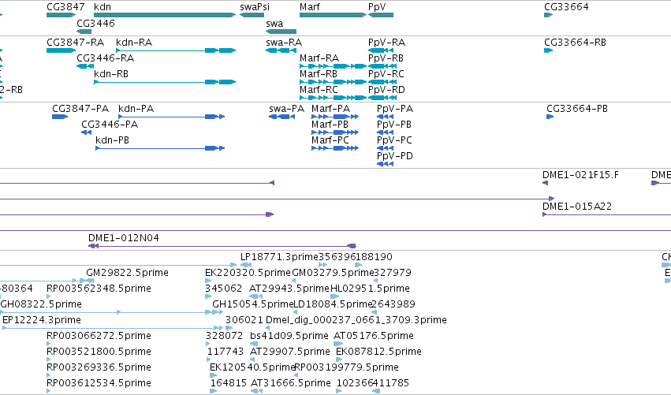Image resolution: width=671 pixels, height=395 pixels.
Task: Click the CG3446-PA protein label
Action: click(110, 125)
